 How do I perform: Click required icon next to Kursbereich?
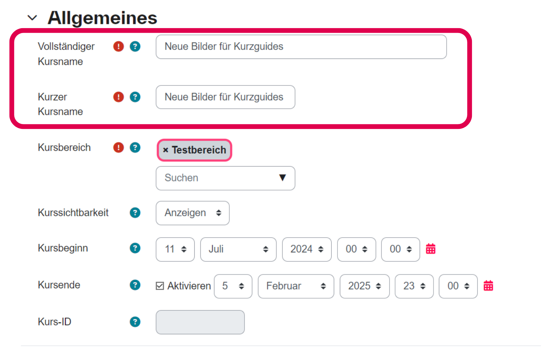(x=118, y=148)
